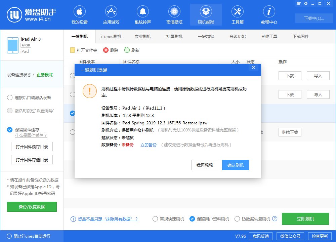Open the 酷炫铃声 ringtones section
Image resolution: width=336 pixels, height=242 pixels.
point(142,14)
